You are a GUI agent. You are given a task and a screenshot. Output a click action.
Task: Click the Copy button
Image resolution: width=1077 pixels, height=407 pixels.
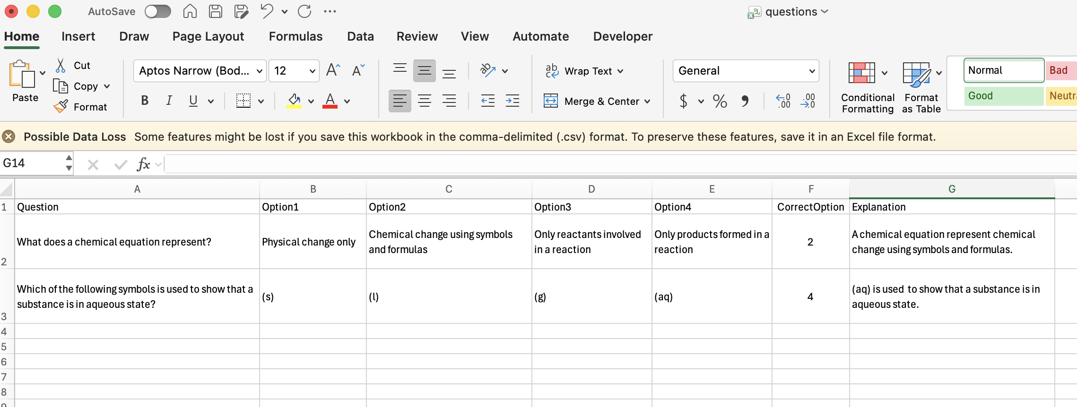85,86
